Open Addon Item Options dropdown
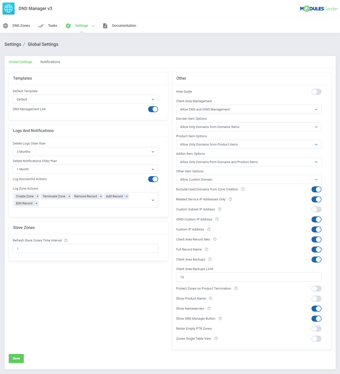Viewport: 340px width, 374px height. (x=249, y=162)
